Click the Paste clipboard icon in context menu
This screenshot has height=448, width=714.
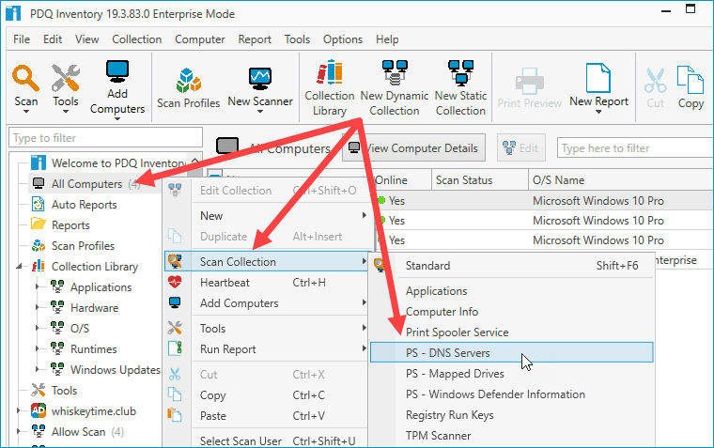pos(175,415)
